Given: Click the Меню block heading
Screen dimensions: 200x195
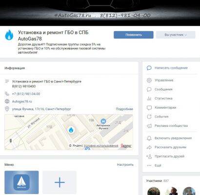Looking at the screenshot, I should point(9,165).
